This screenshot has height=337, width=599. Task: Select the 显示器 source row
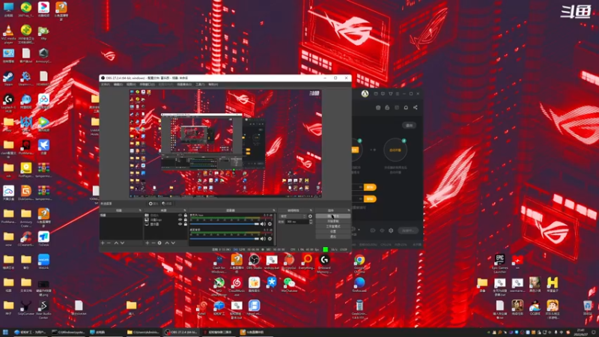pos(165,224)
